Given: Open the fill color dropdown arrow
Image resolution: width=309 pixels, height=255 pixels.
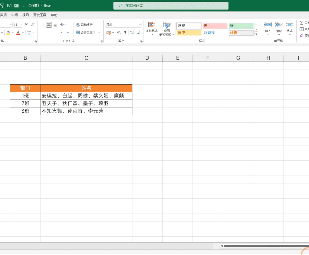Looking at the screenshot, I should point(13,33).
